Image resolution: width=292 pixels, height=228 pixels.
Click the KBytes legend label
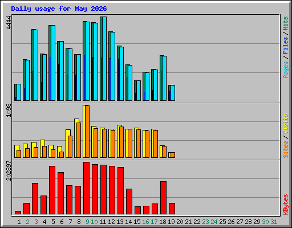coord(285,205)
